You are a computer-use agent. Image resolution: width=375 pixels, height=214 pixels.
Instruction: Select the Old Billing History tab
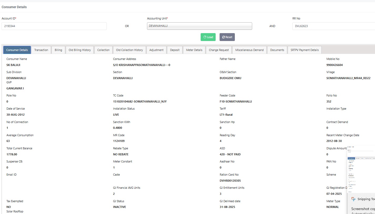(x=80, y=50)
